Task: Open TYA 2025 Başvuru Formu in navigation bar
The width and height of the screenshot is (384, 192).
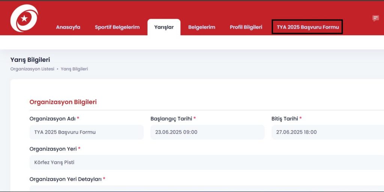Action: point(307,27)
